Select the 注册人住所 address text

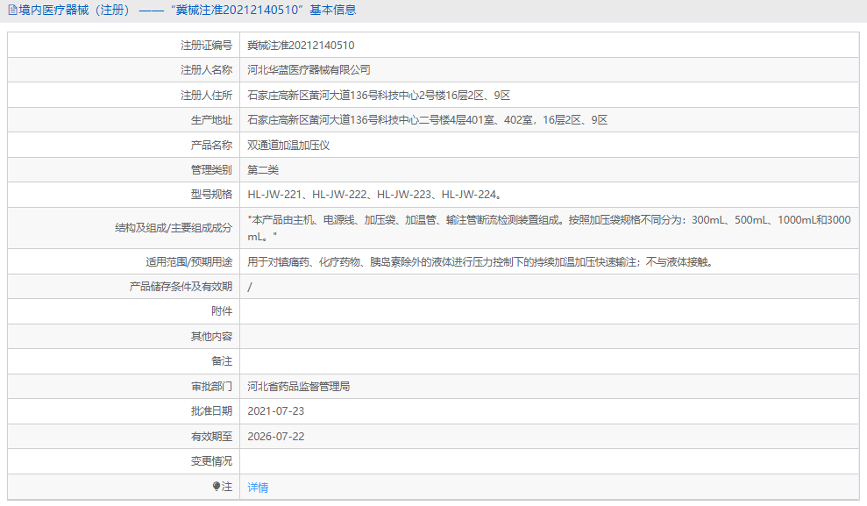379,95
